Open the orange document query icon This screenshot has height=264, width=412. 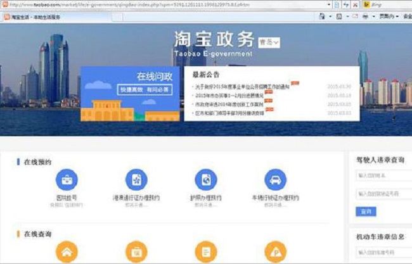click(x=206, y=252)
